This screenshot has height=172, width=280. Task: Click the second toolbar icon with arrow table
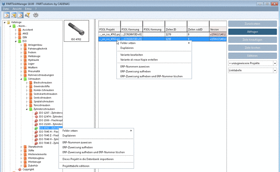[x=14, y=15]
